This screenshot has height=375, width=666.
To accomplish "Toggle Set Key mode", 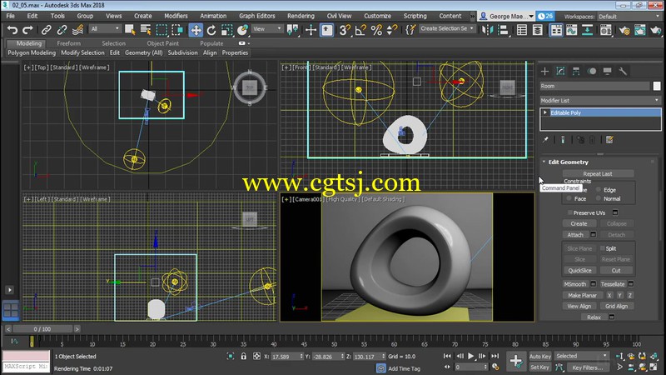I will pos(539,367).
